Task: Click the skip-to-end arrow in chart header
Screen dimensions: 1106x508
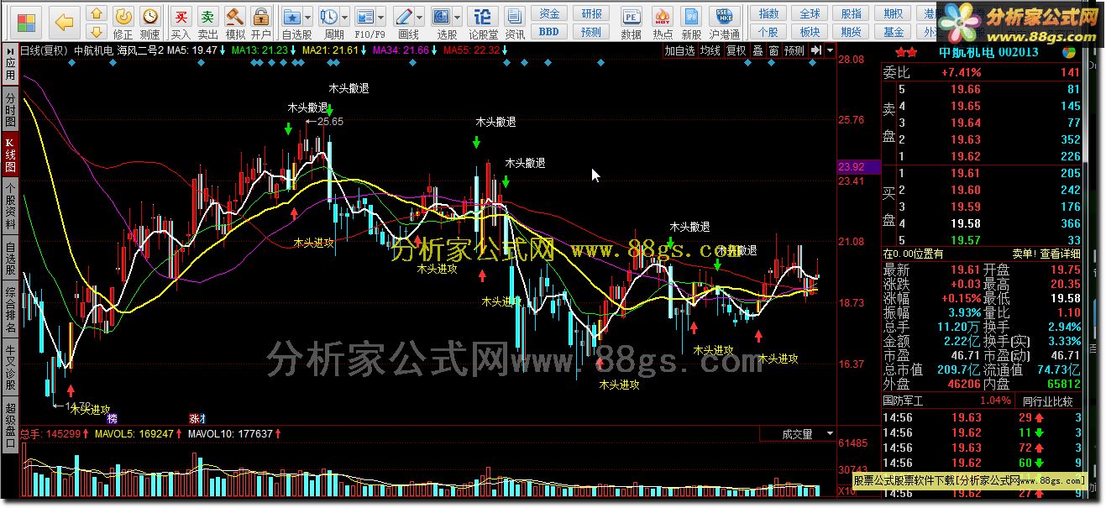Action: point(815,50)
